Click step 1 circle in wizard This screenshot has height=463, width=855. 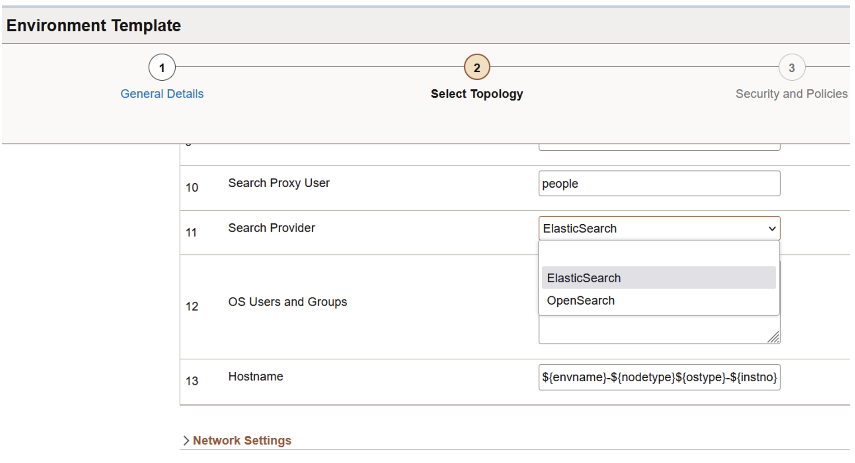(162, 68)
